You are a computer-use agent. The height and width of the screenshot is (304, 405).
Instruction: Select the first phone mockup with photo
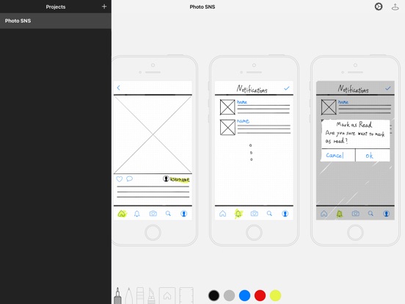(155, 151)
